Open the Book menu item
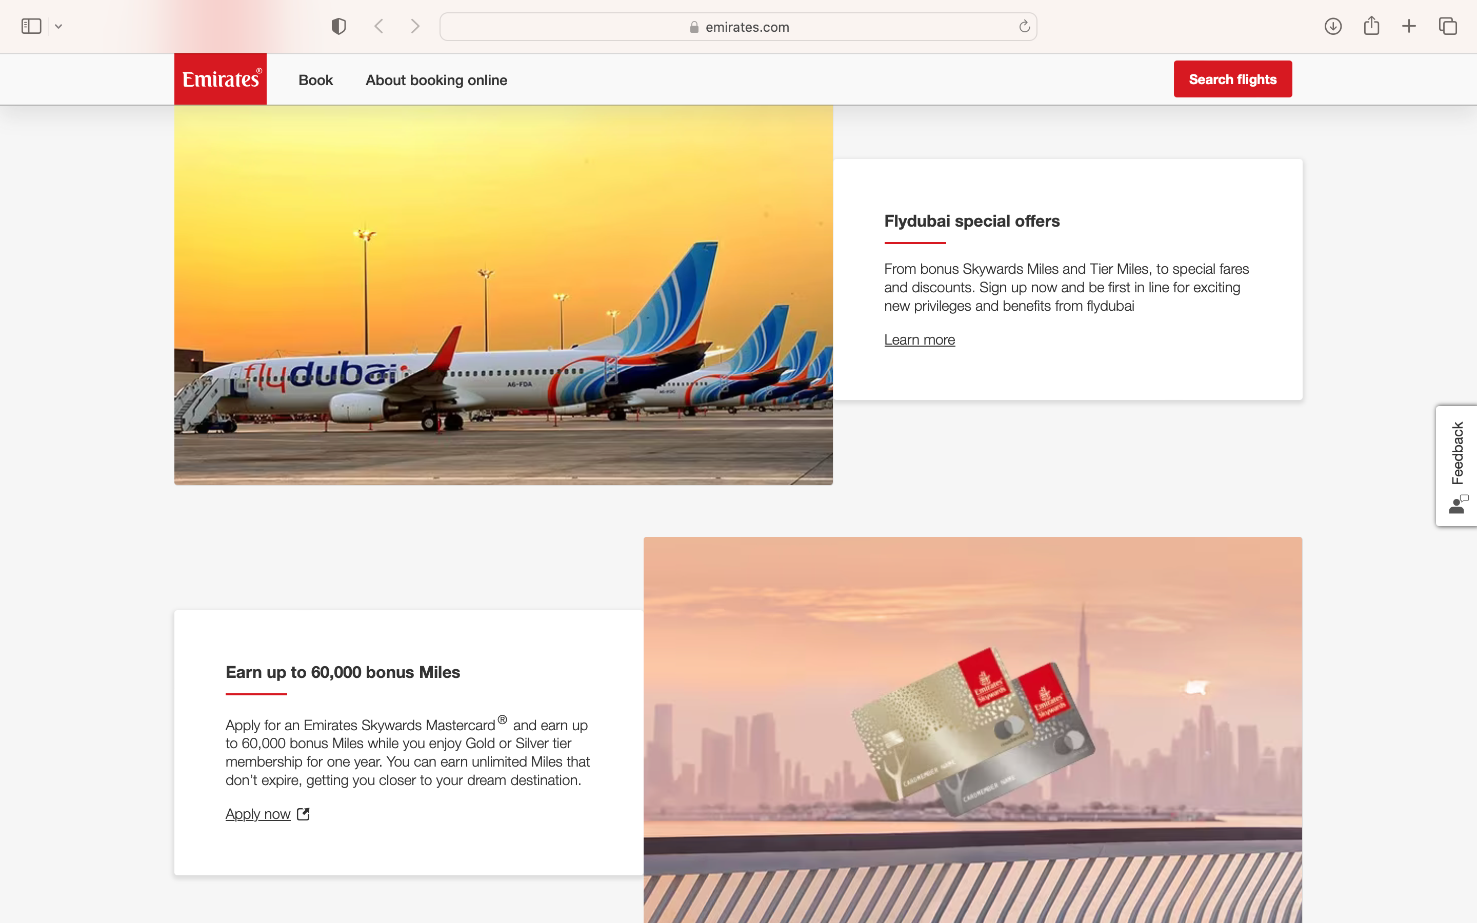 [x=315, y=80]
